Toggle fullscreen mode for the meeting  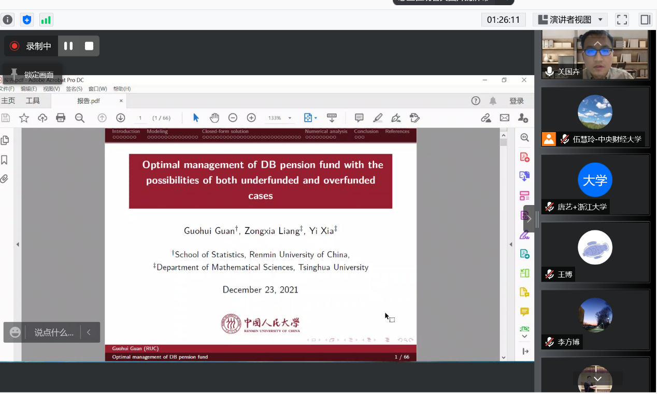click(622, 20)
